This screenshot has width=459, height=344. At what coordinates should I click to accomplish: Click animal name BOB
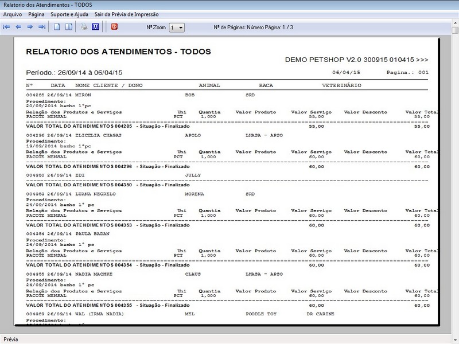pos(190,95)
